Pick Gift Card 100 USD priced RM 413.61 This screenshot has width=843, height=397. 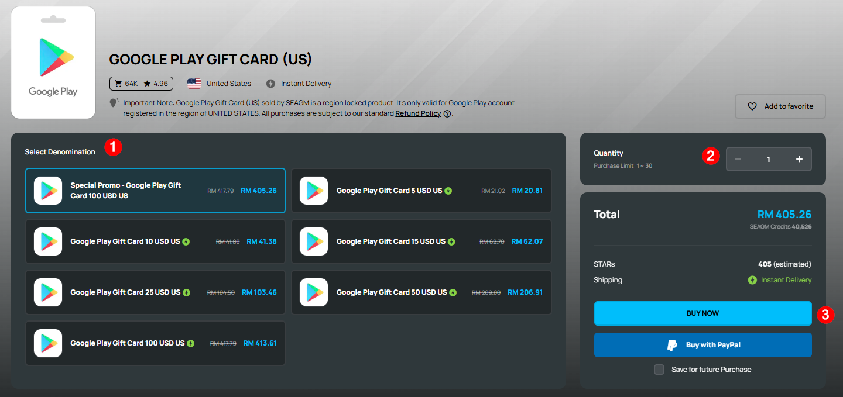click(155, 343)
